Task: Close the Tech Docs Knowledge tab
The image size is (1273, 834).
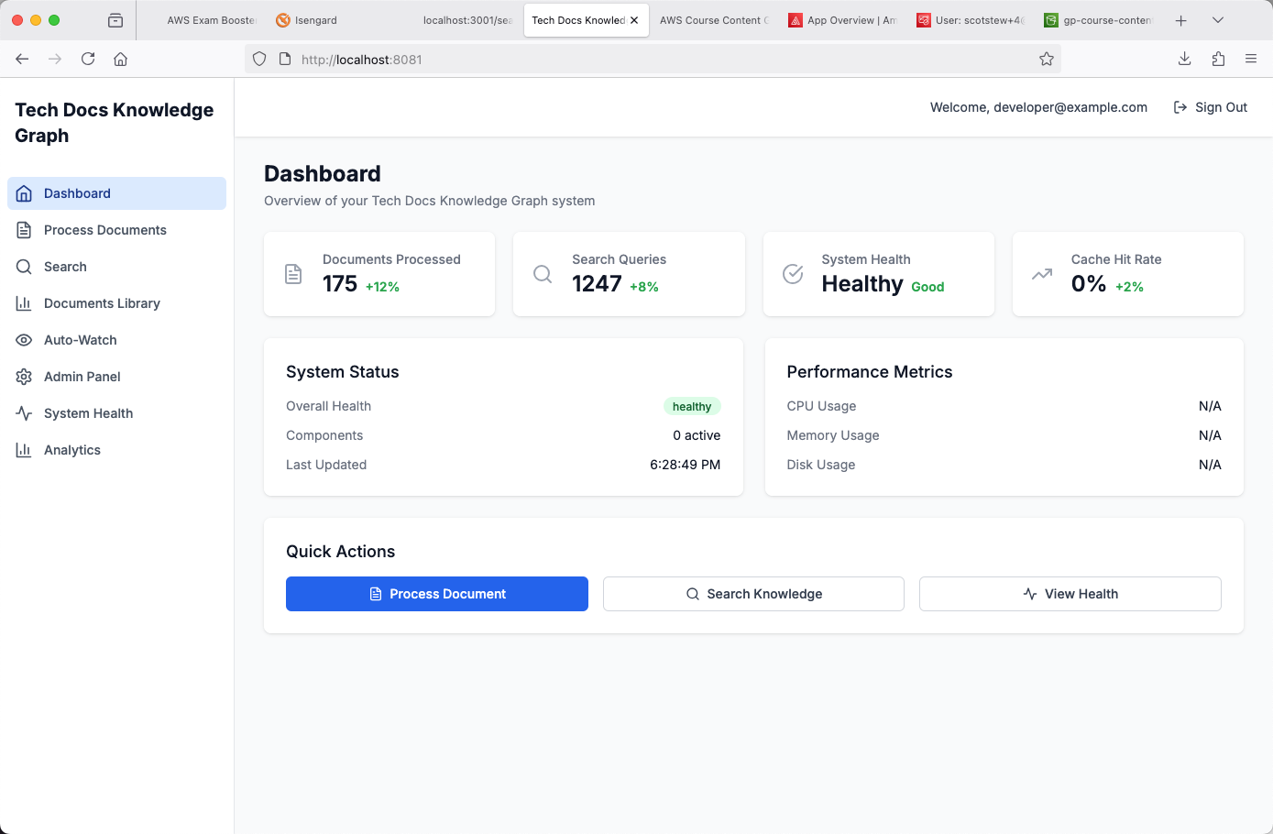Action: pyautogui.click(x=634, y=20)
